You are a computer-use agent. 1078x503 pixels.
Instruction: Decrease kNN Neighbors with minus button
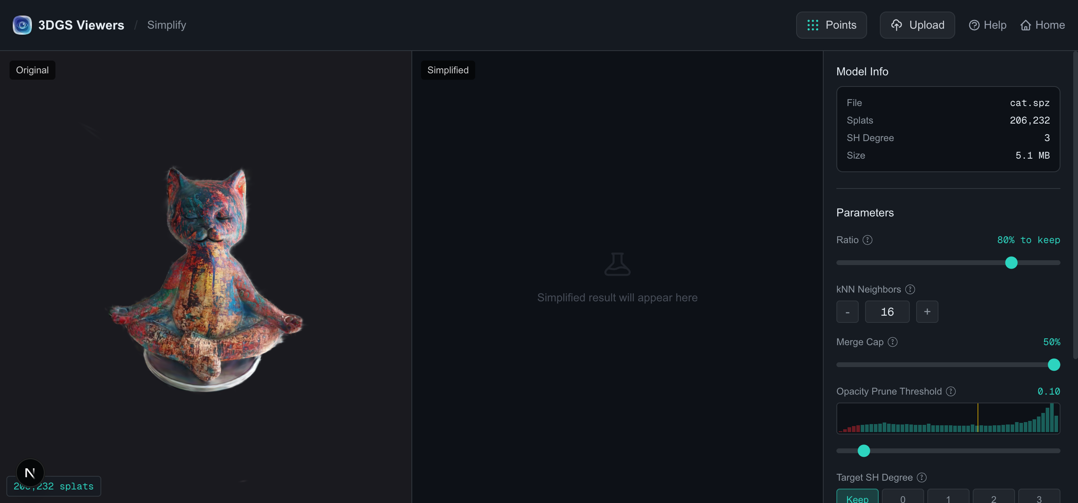pyautogui.click(x=848, y=312)
